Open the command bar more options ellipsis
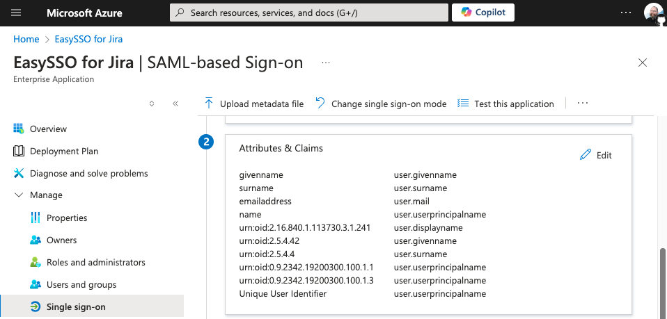The width and height of the screenshot is (667, 319). click(583, 104)
